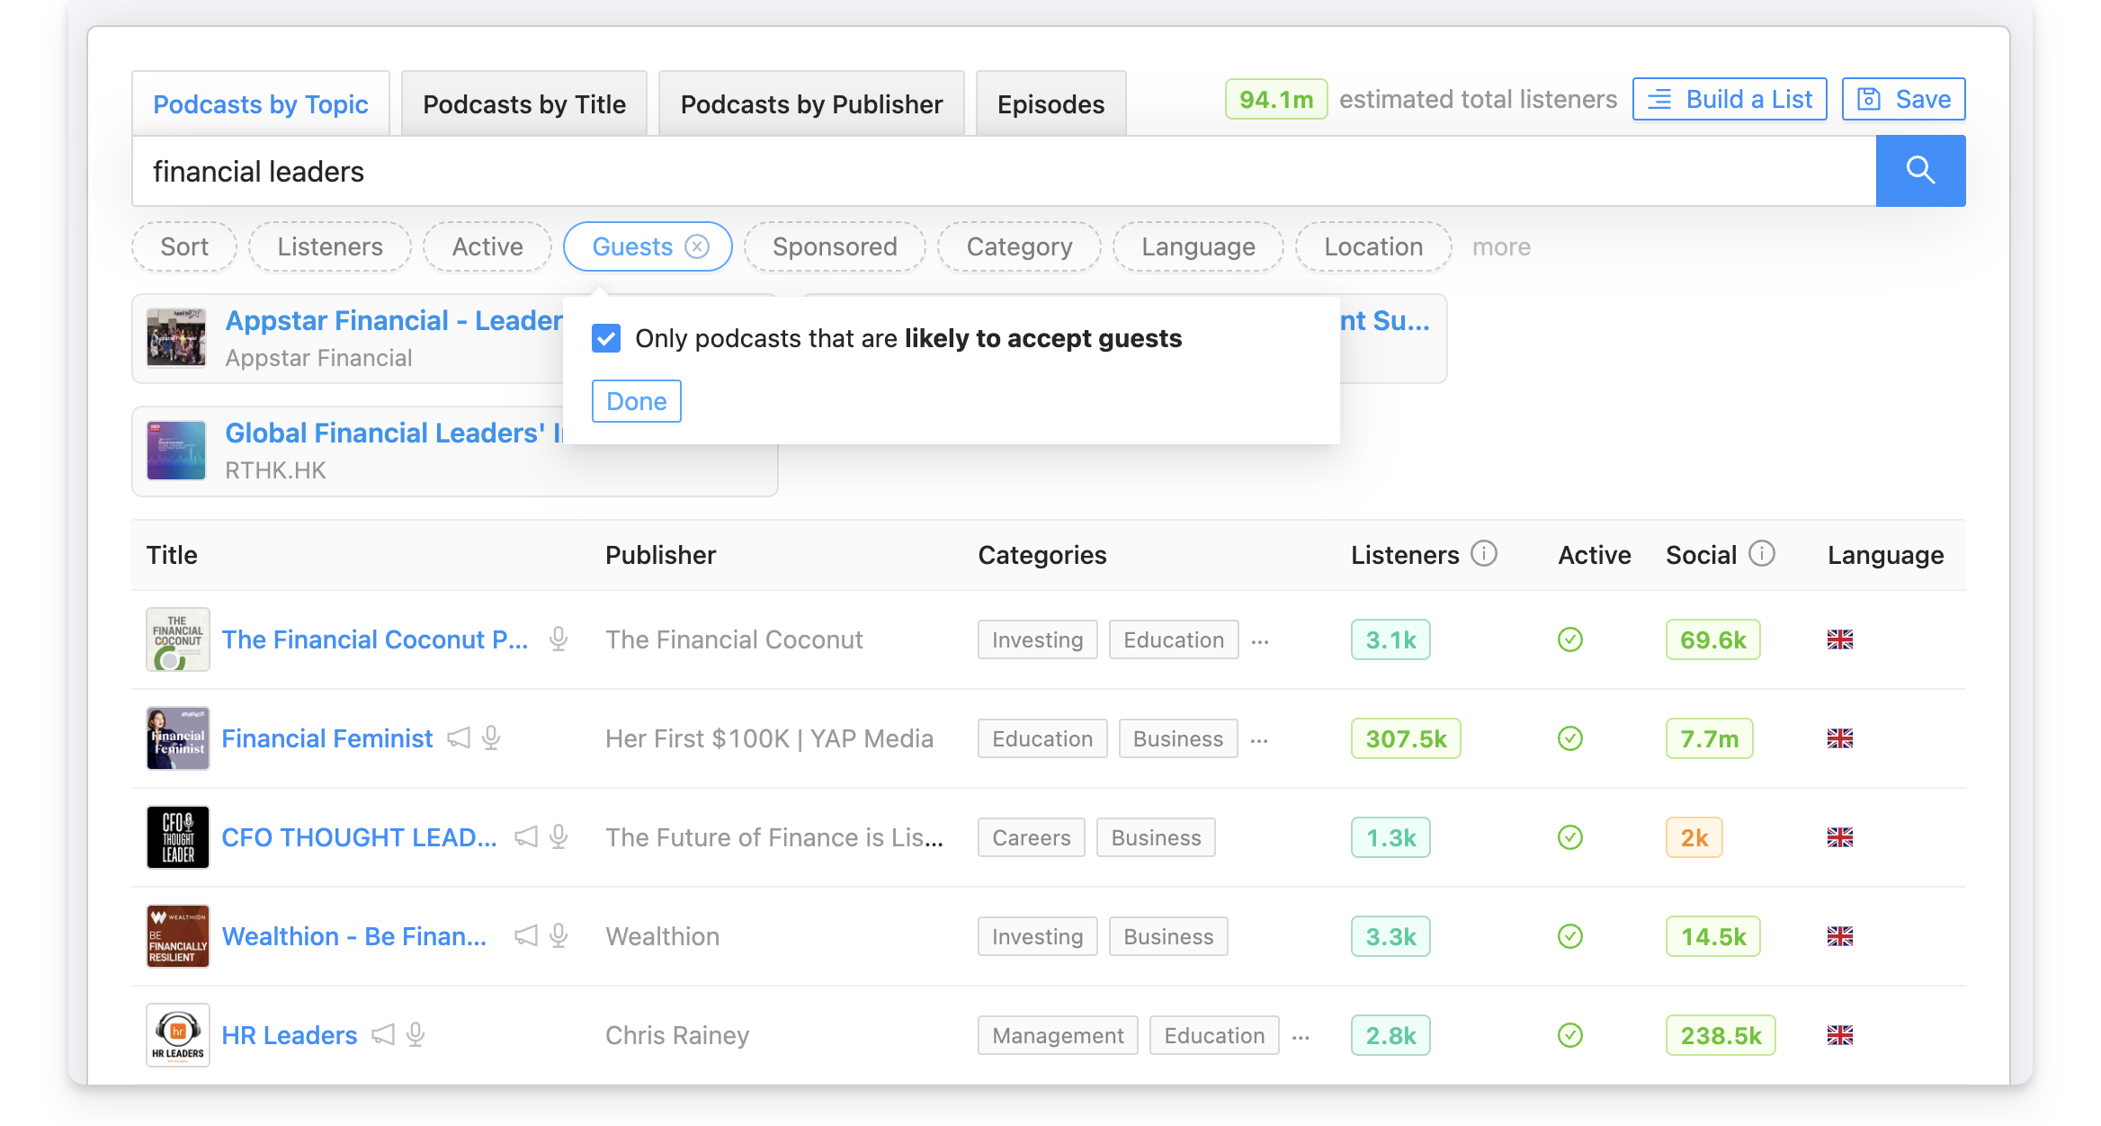Open the Location filter

click(x=1373, y=246)
